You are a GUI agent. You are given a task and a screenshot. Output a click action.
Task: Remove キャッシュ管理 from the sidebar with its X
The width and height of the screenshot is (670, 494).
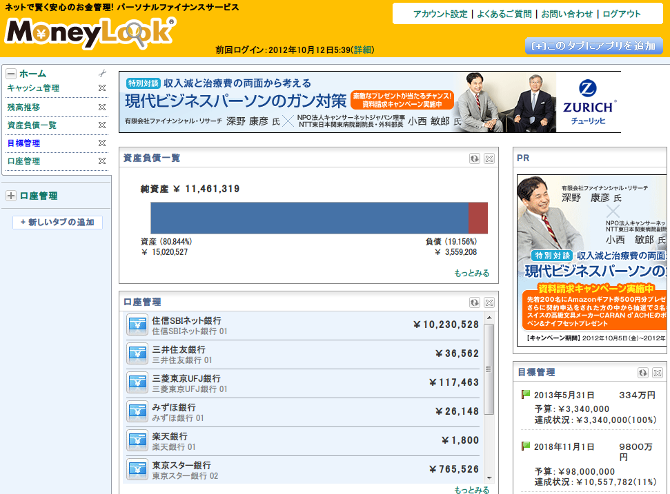[x=101, y=88]
